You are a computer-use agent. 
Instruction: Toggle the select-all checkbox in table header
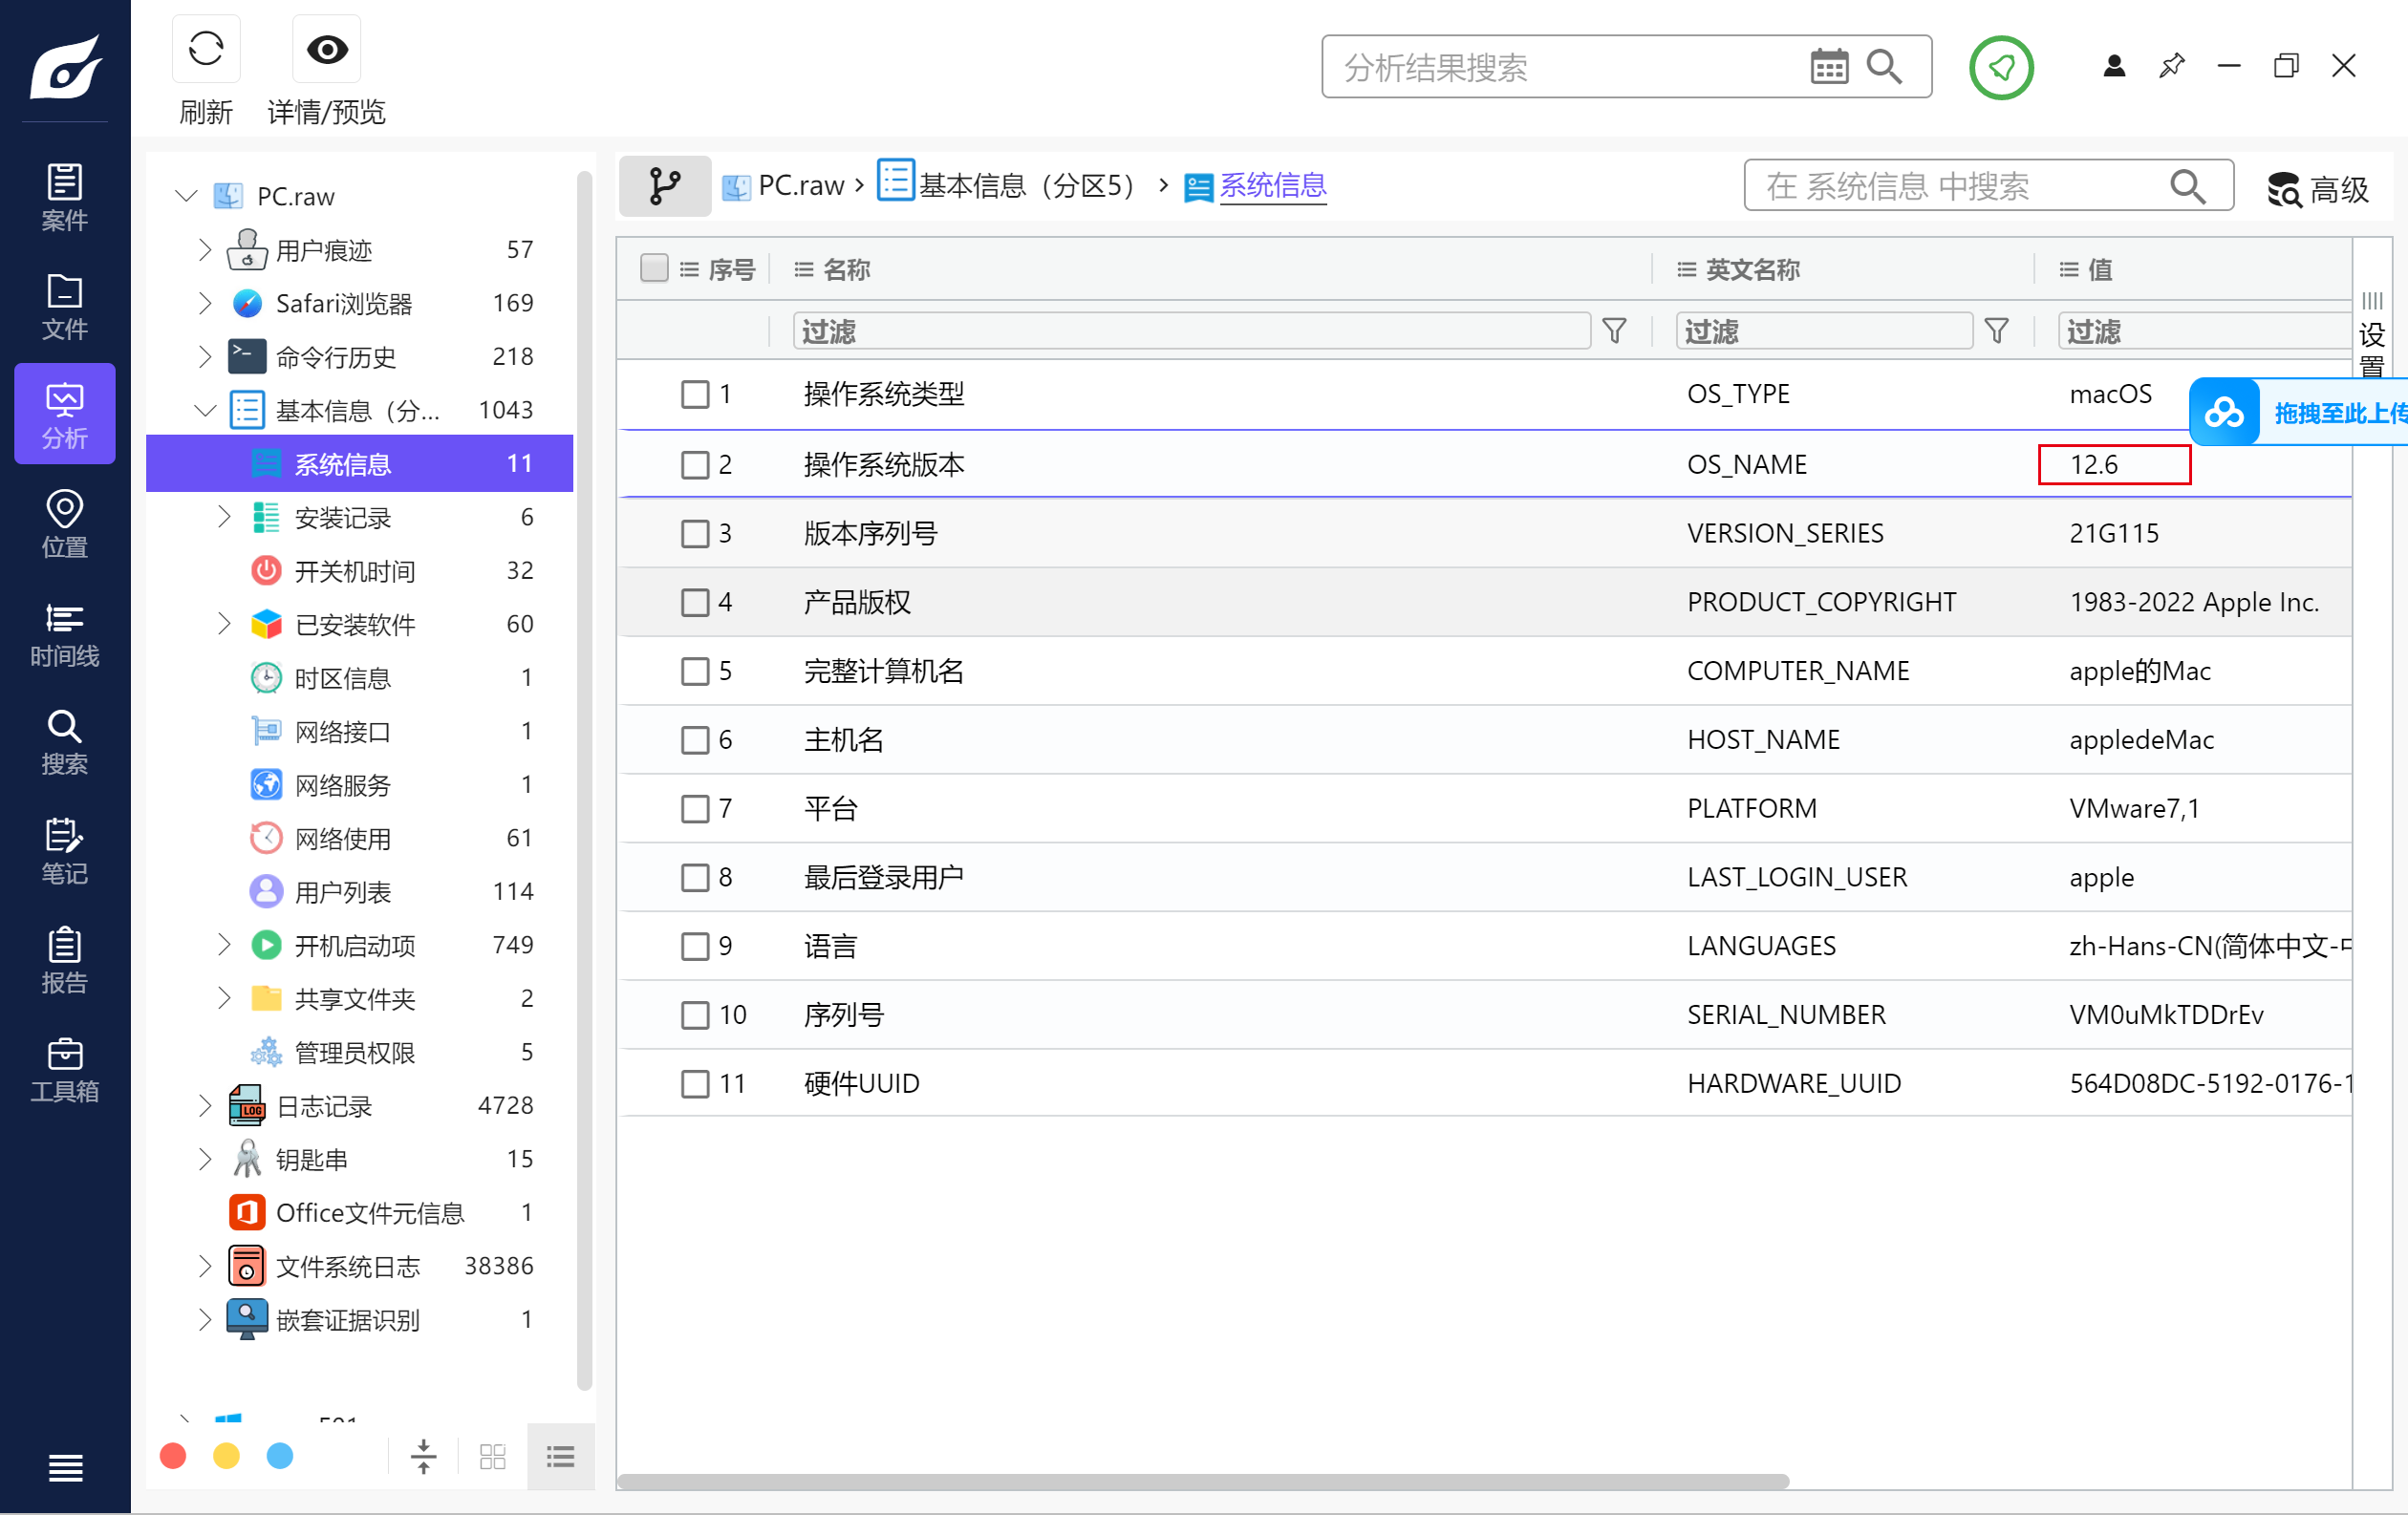pyautogui.click(x=654, y=267)
